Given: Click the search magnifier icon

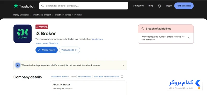Looking at the screenshot, I should click(42, 6).
